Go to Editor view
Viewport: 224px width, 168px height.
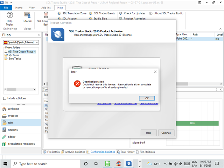coord(21,137)
